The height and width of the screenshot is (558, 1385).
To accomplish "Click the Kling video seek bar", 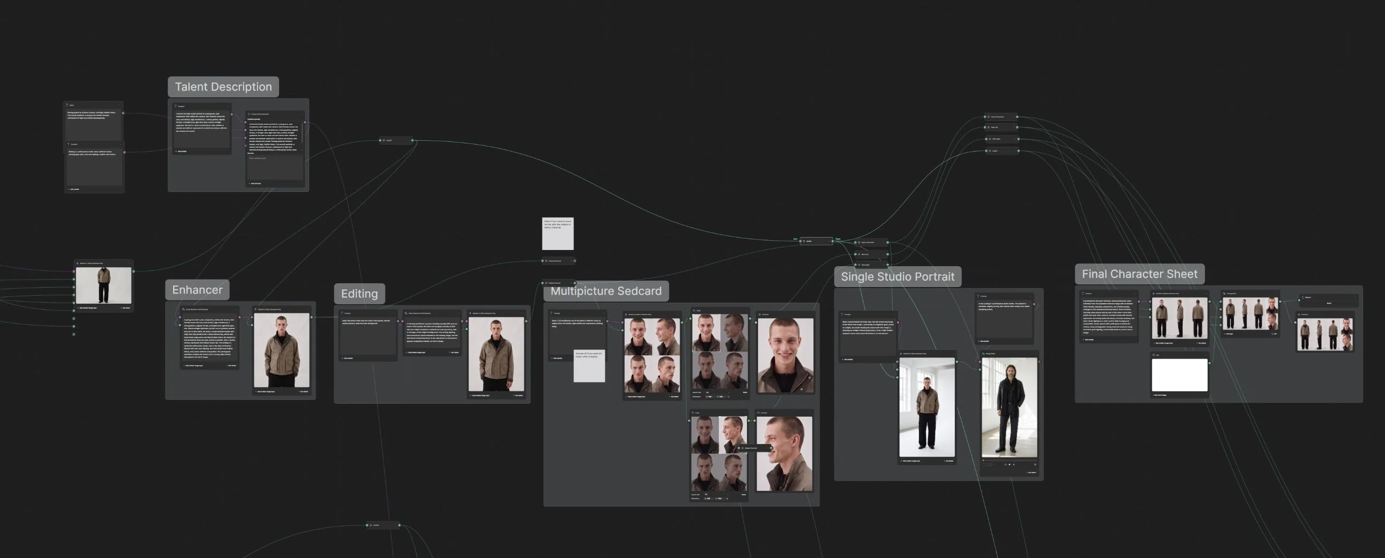I will pos(1009,461).
